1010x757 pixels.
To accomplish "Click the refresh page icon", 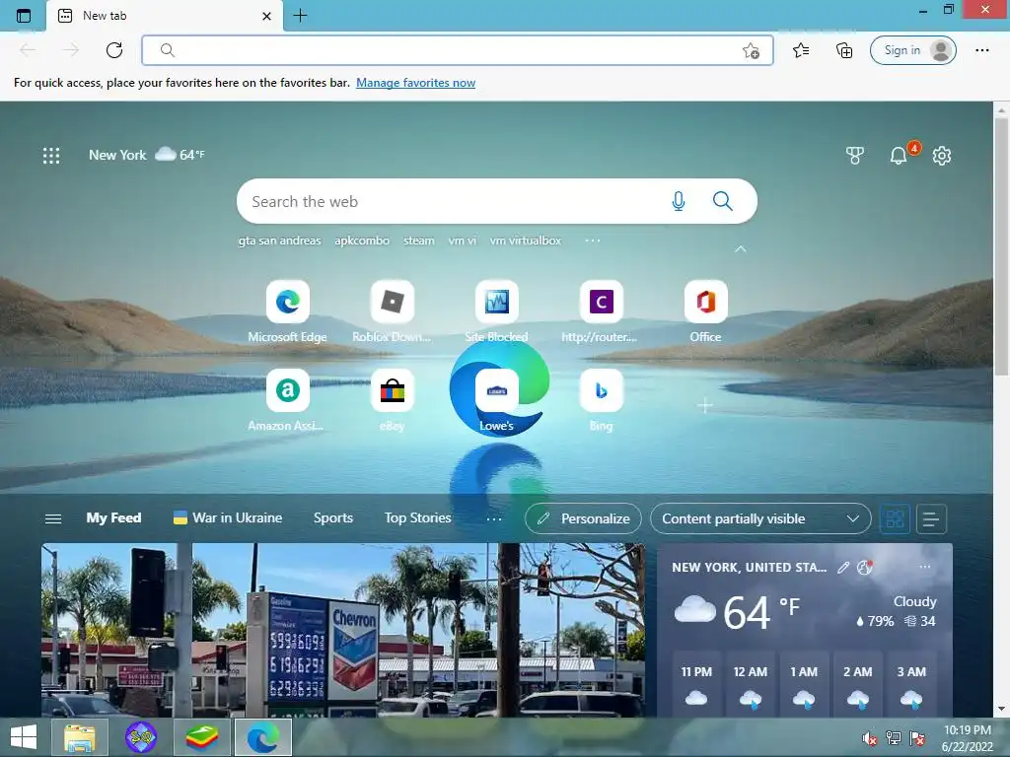I will [114, 50].
